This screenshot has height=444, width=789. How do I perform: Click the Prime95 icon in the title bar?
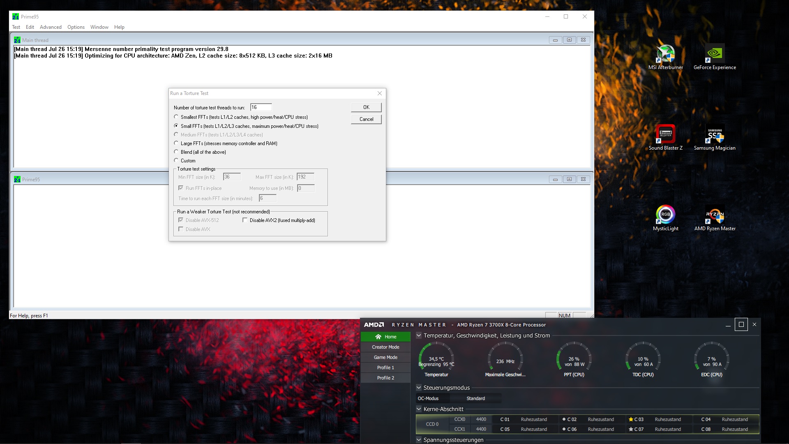click(x=16, y=16)
